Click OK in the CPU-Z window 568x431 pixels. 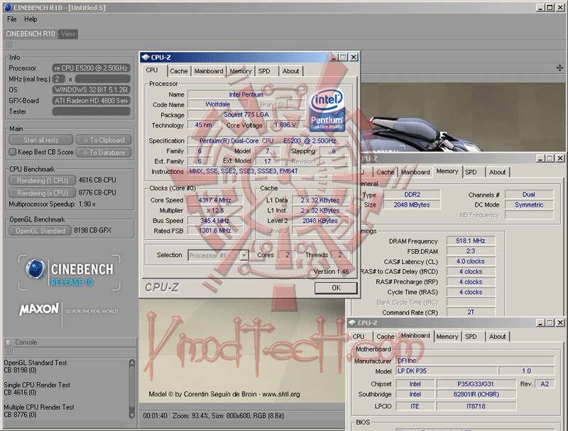pyautogui.click(x=336, y=288)
